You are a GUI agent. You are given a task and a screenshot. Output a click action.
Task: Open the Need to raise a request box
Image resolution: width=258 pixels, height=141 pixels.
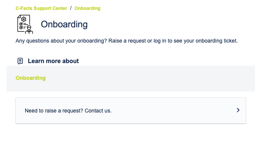coord(131,111)
